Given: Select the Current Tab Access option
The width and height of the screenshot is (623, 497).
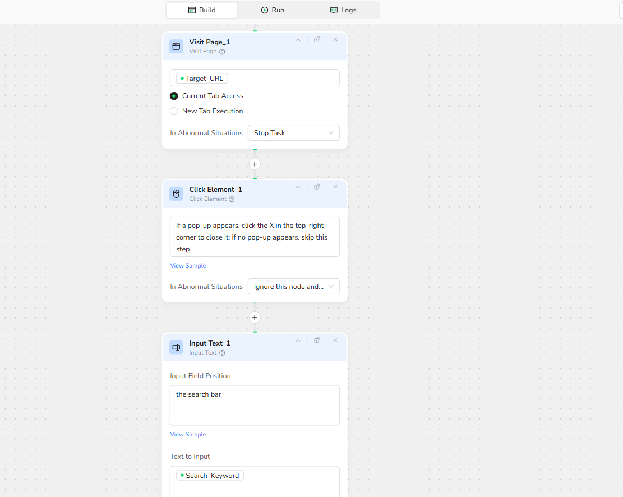Looking at the screenshot, I should tap(174, 96).
